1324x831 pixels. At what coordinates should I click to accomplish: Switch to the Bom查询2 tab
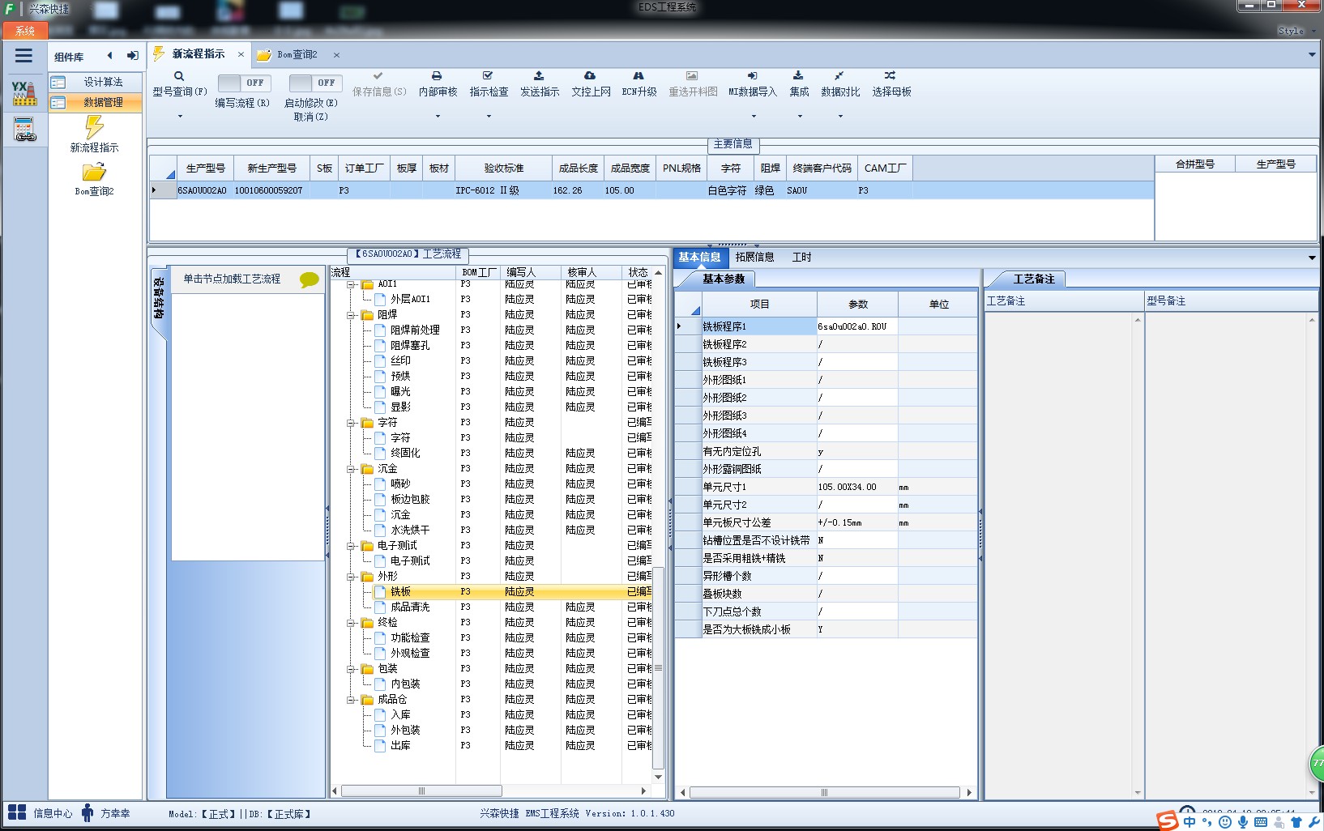click(x=297, y=55)
